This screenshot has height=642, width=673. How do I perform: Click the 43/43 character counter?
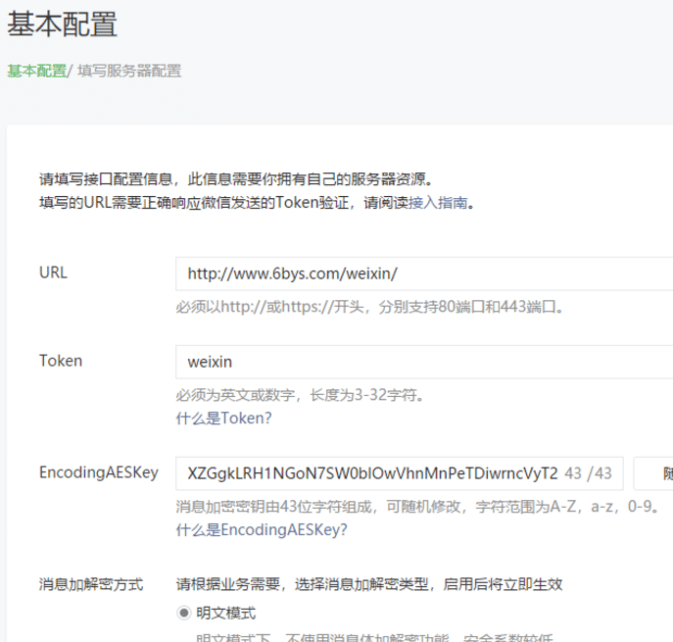[589, 473]
